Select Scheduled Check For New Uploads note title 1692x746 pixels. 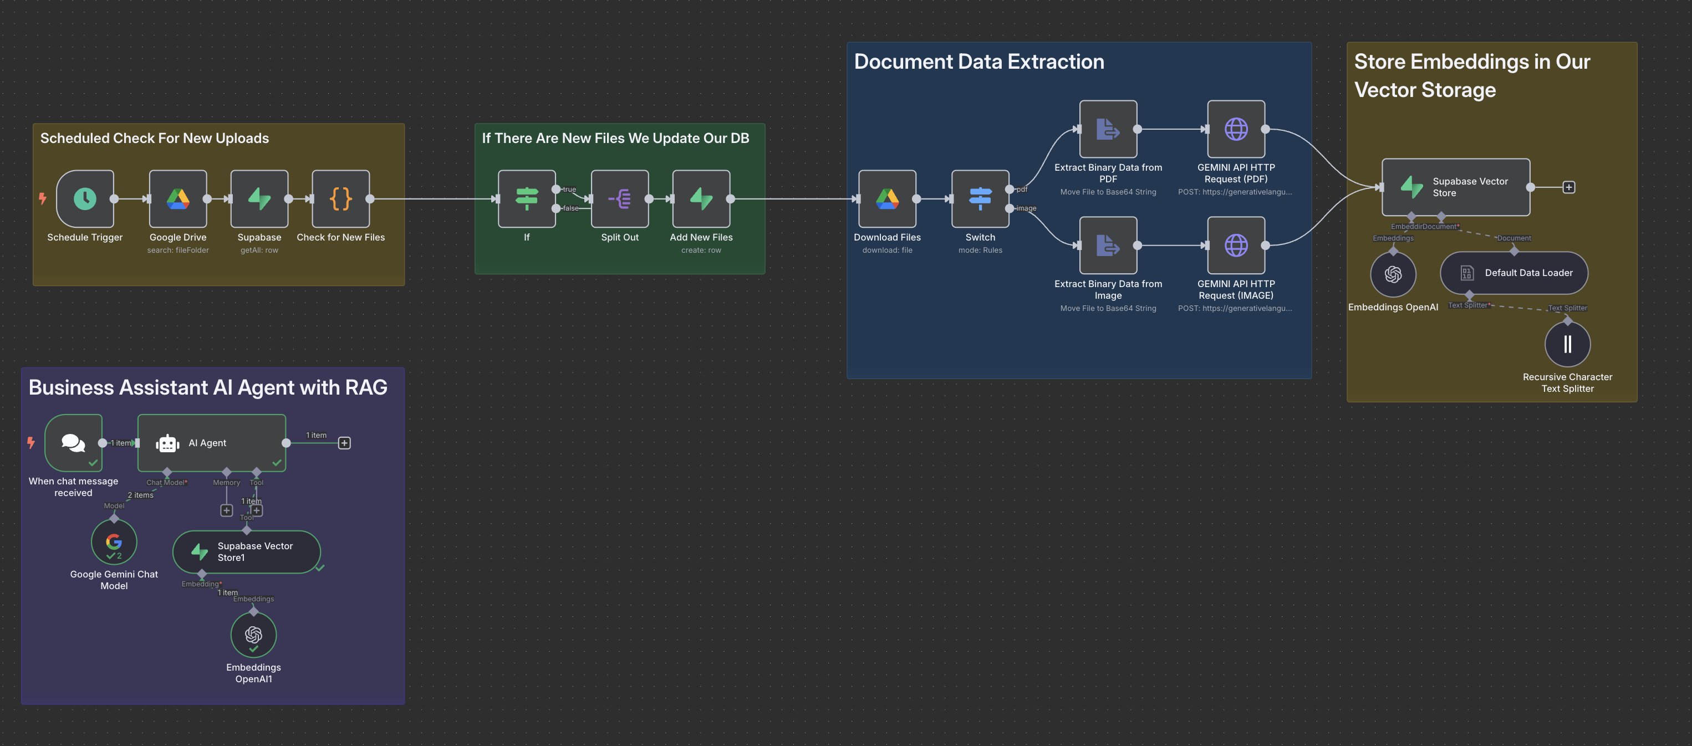[x=154, y=139]
